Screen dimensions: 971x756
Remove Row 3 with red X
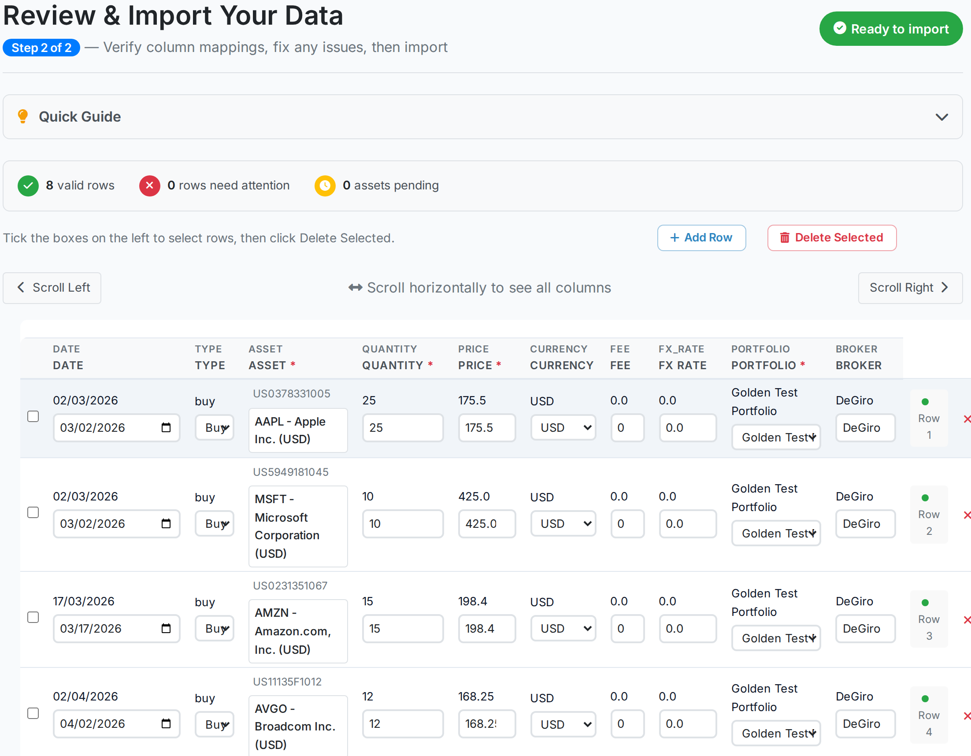click(x=967, y=620)
